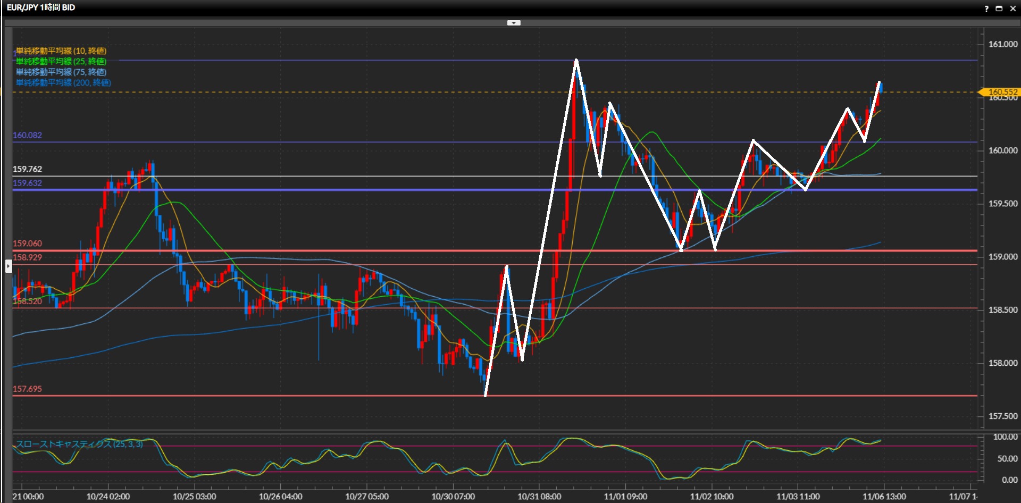Select the スローストキャスティクス indicator label

point(80,444)
